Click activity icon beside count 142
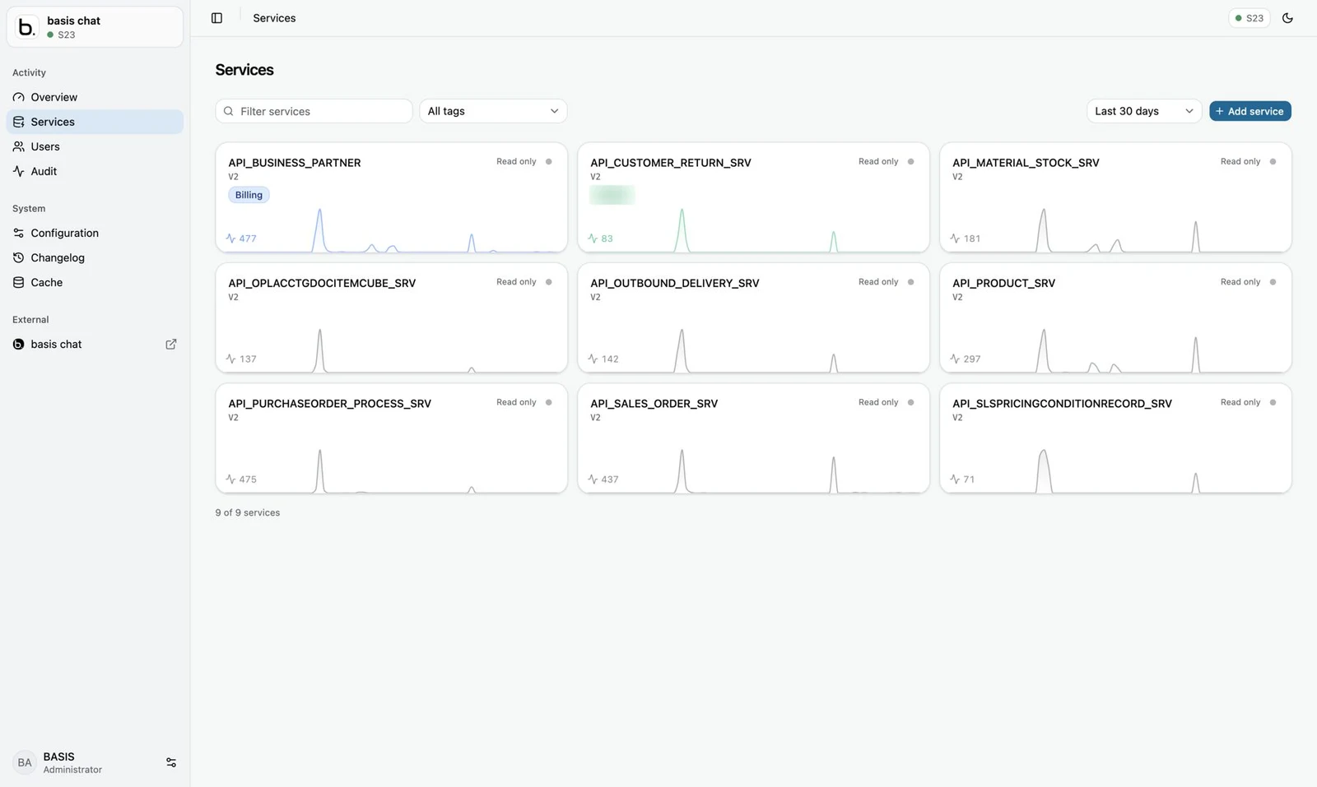The width and height of the screenshot is (1317, 787). tap(593, 359)
